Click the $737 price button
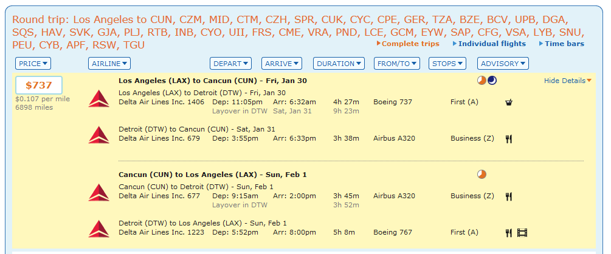Image resolution: width=611 pixels, height=254 pixels. 38,86
